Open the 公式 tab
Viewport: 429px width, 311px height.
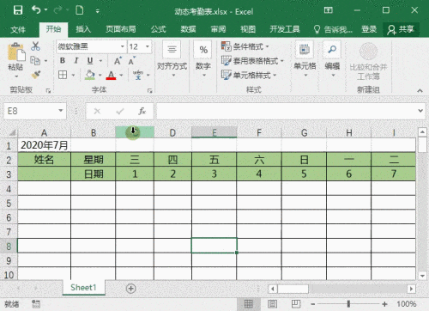pyautogui.click(x=158, y=29)
